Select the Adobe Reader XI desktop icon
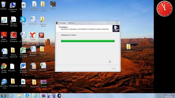 [4, 37]
